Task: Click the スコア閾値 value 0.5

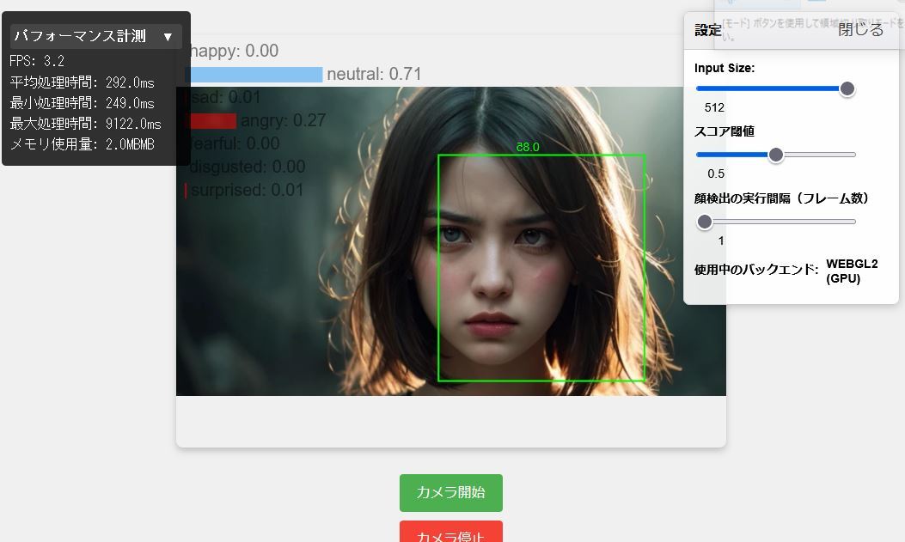Action: click(716, 174)
